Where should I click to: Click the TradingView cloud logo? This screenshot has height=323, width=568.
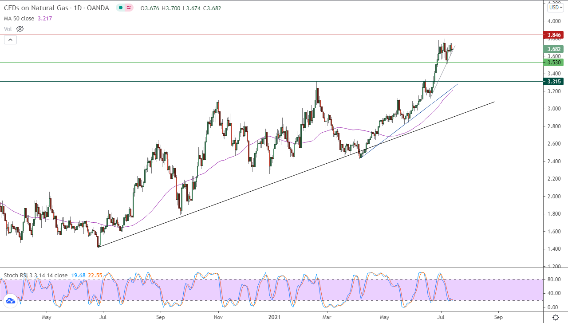(10, 301)
